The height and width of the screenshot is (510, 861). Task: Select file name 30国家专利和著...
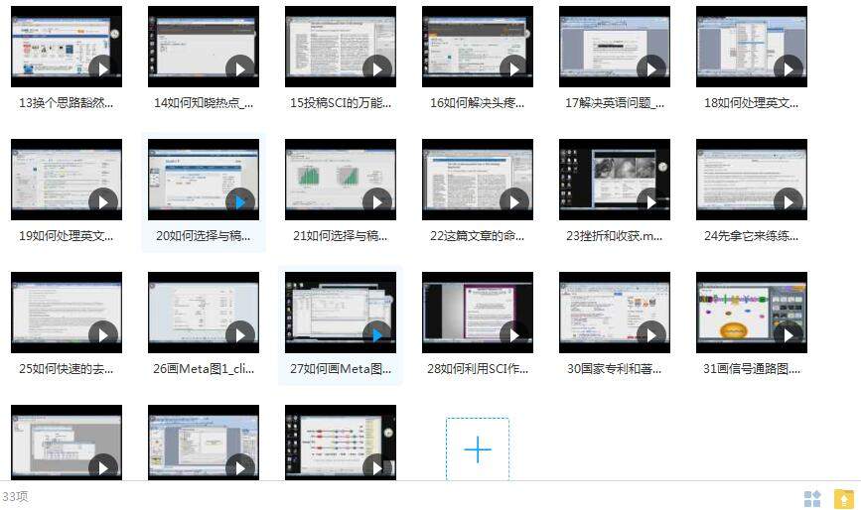point(615,368)
